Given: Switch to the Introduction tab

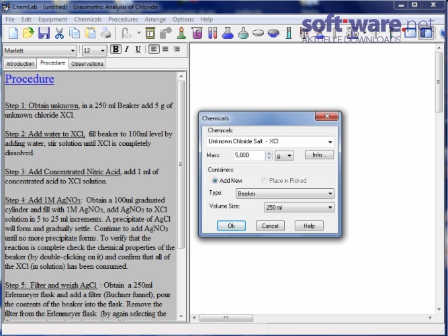Looking at the screenshot, I should (20, 64).
